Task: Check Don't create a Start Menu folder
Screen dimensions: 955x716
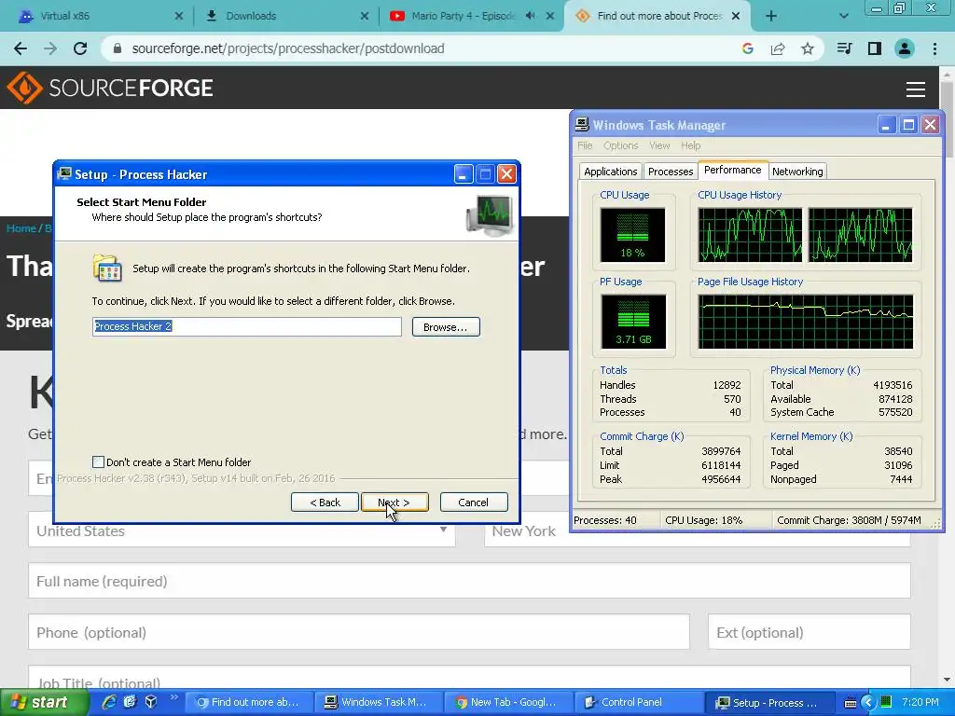Action: (x=98, y=462)
